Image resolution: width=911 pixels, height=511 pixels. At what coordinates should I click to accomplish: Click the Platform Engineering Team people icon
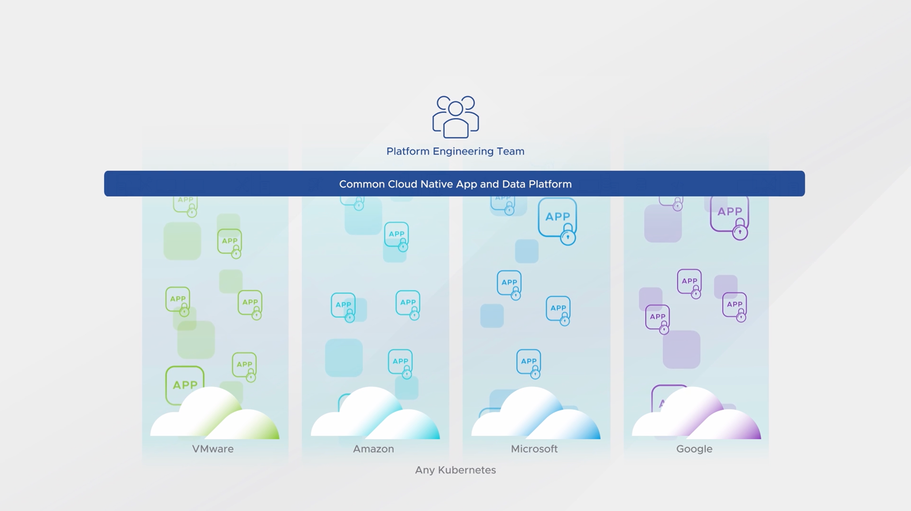455,117
